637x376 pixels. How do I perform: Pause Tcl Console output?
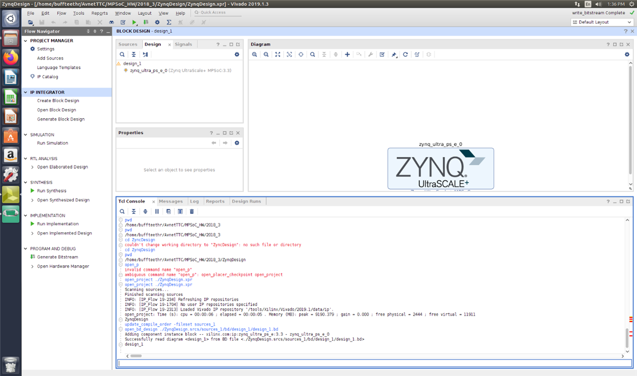[x=157, y=211]
